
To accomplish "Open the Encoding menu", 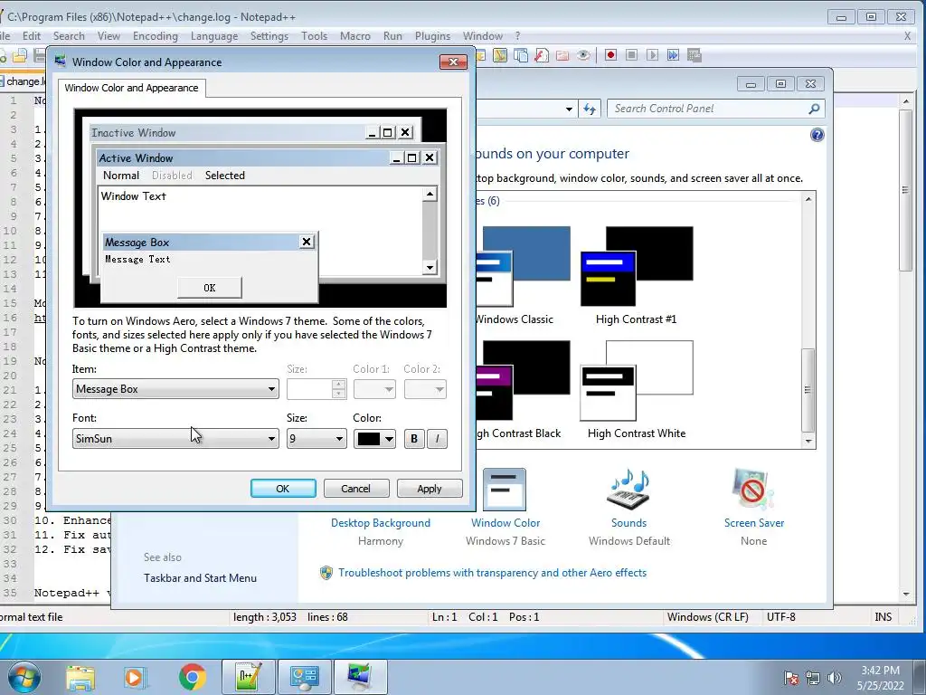I will pos(156,36).
